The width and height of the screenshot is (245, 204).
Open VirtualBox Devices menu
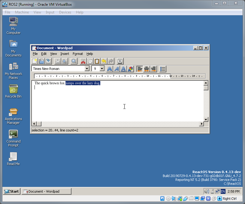pos(65,12)
